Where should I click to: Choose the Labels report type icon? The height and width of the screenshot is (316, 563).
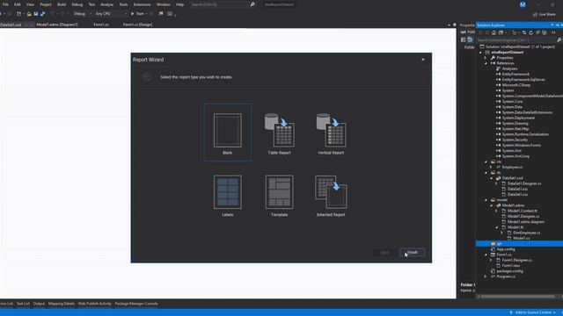point(228,192)
